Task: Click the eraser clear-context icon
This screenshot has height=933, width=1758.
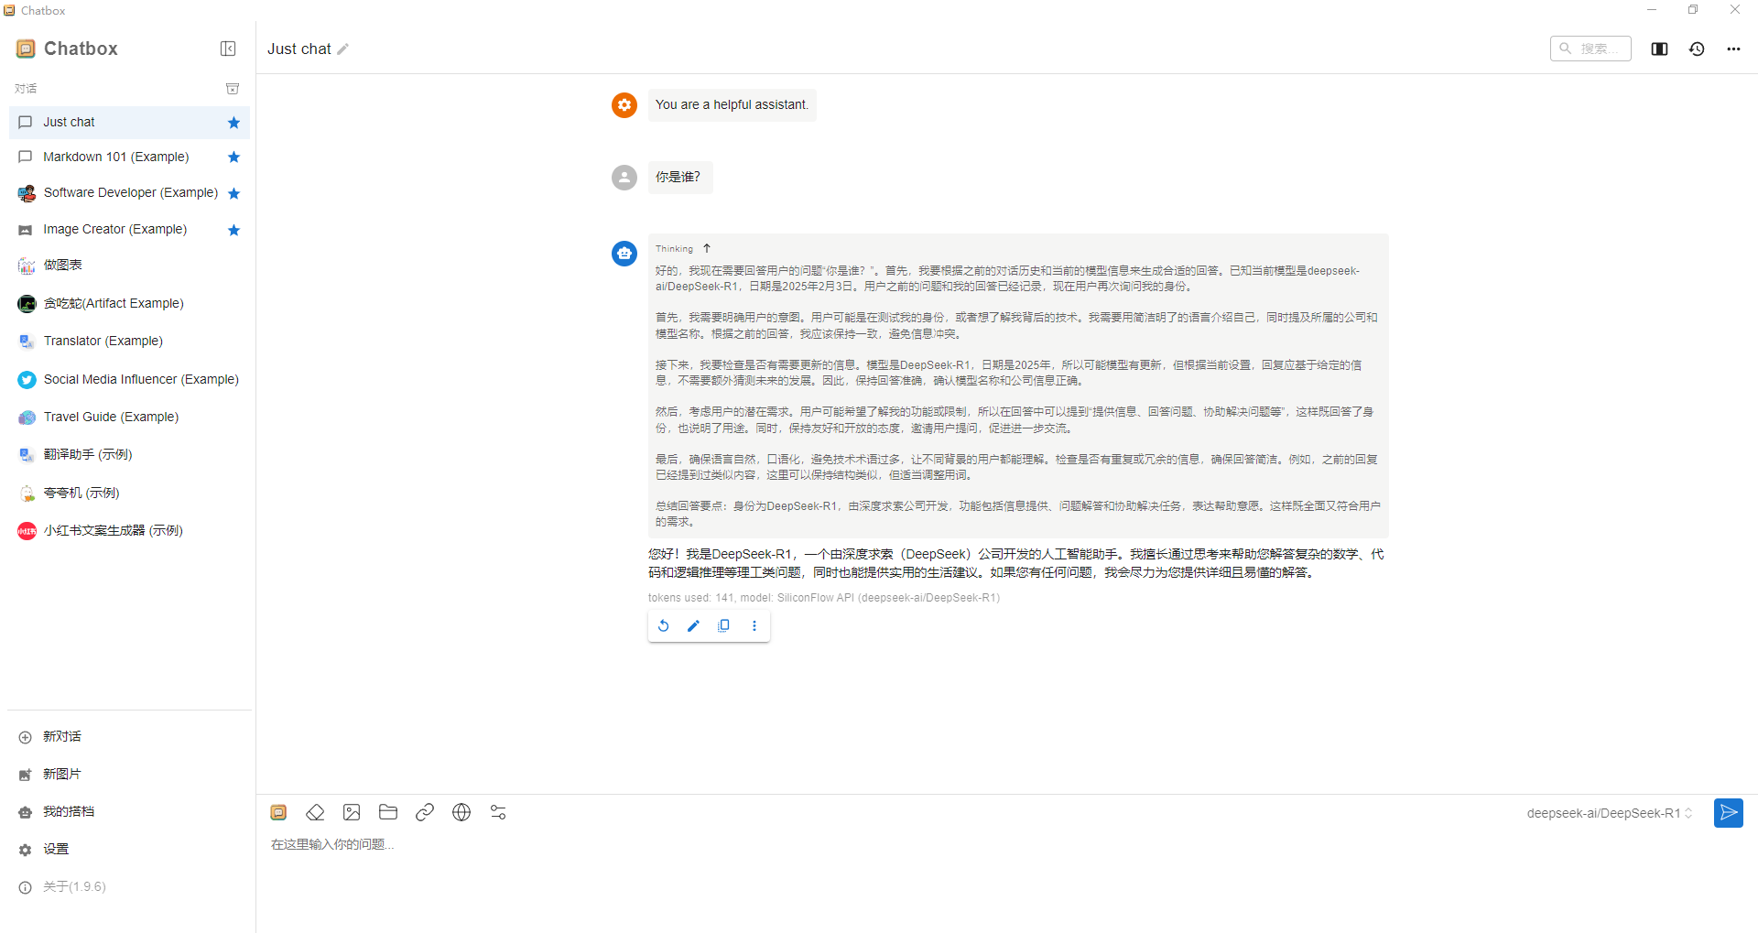Action: 315,812
